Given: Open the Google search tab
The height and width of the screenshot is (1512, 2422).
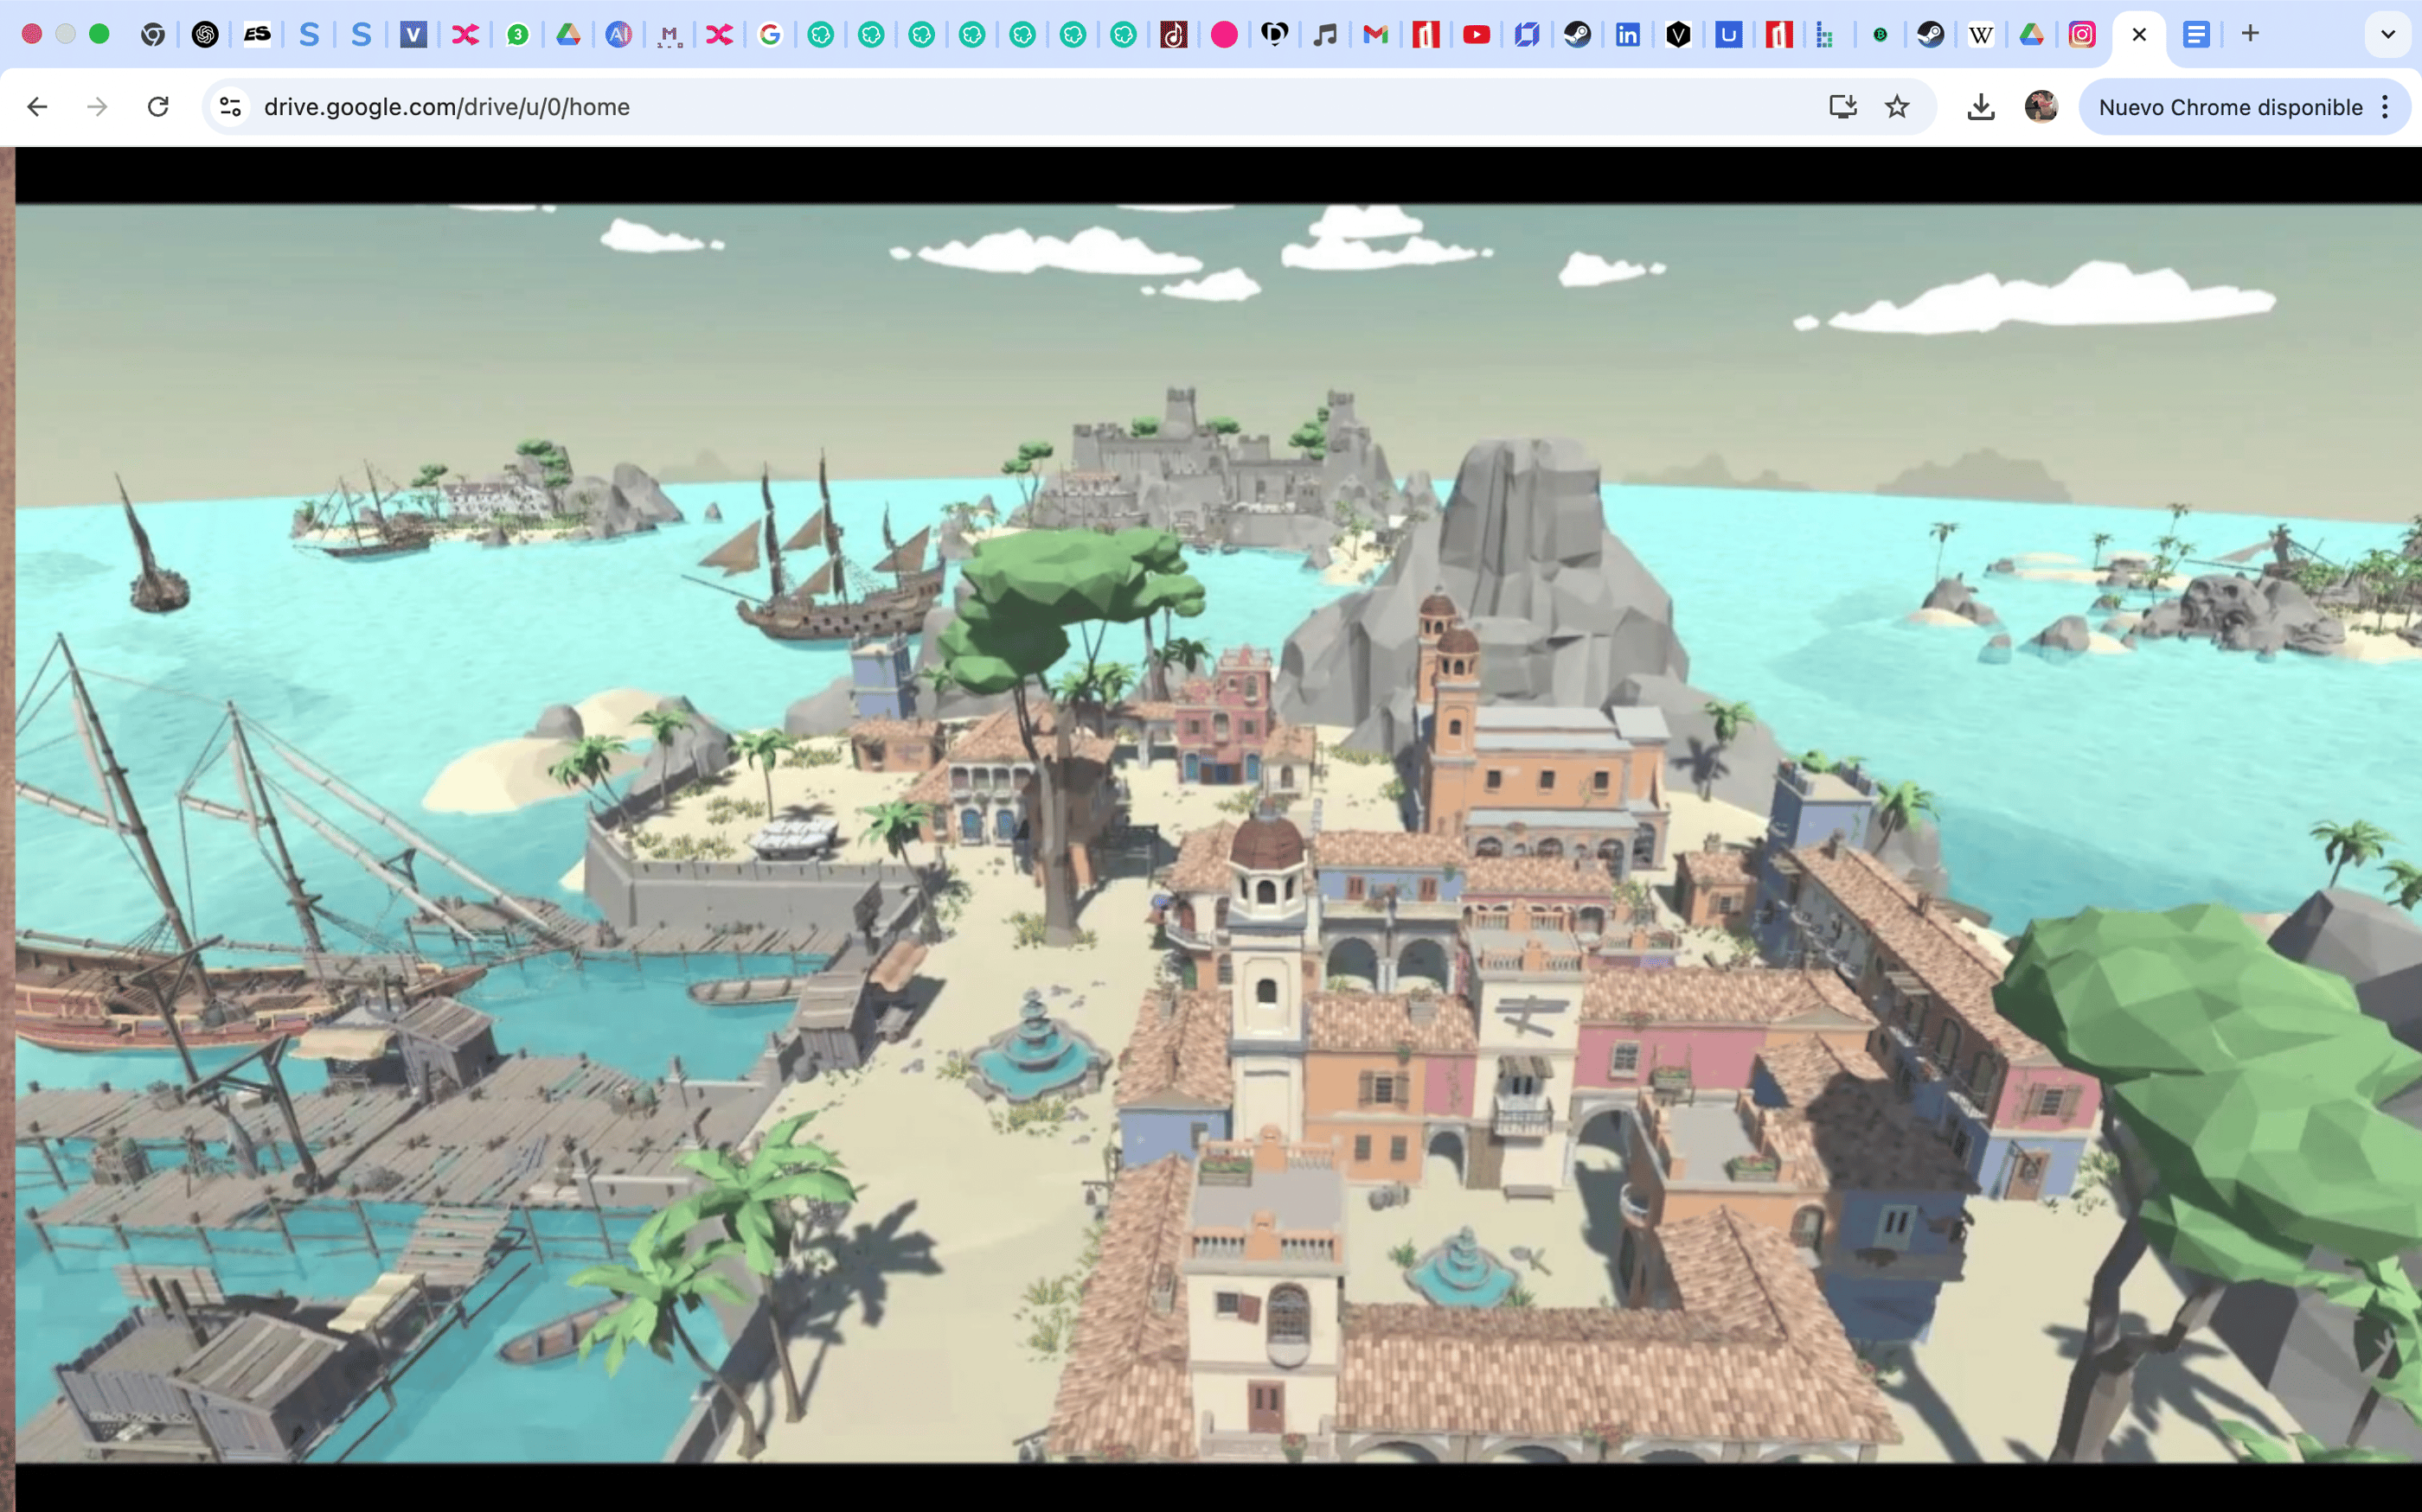Looking at the screenshot, I should (769, 35).
